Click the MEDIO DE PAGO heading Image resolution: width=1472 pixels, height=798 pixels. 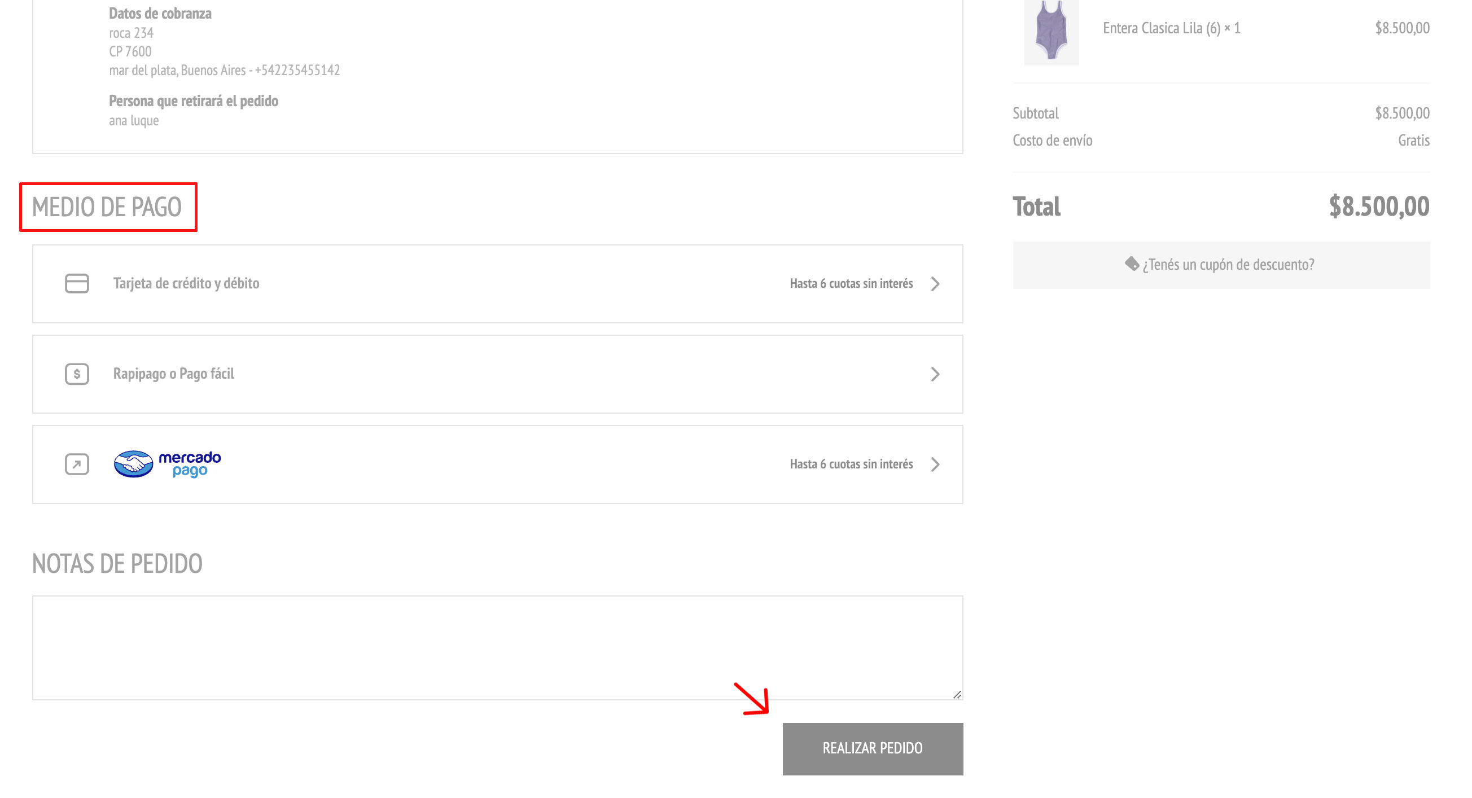(x=107, y=207)
